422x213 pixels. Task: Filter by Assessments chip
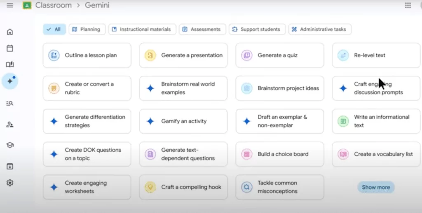pyautogui.click(x=202, y=29)
